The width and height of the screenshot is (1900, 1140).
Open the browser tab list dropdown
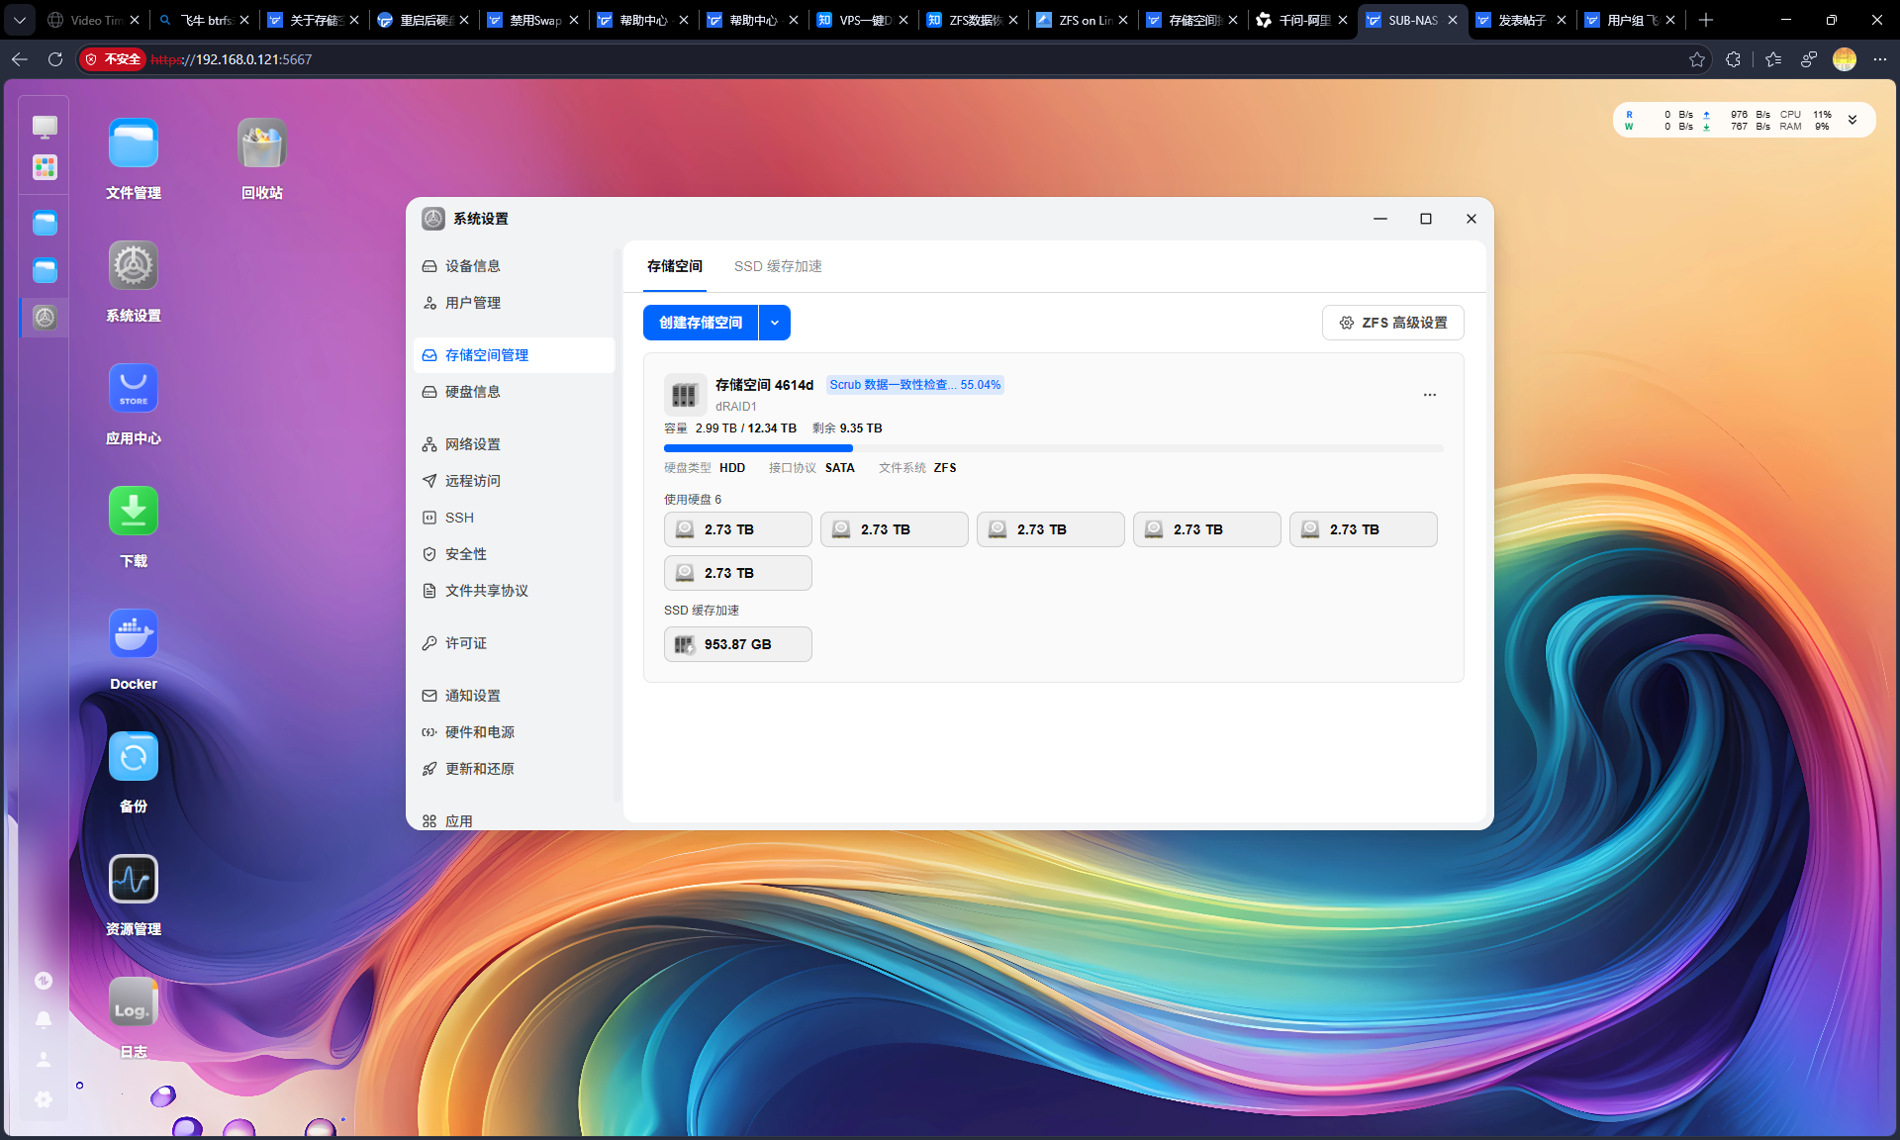point(20,20)
